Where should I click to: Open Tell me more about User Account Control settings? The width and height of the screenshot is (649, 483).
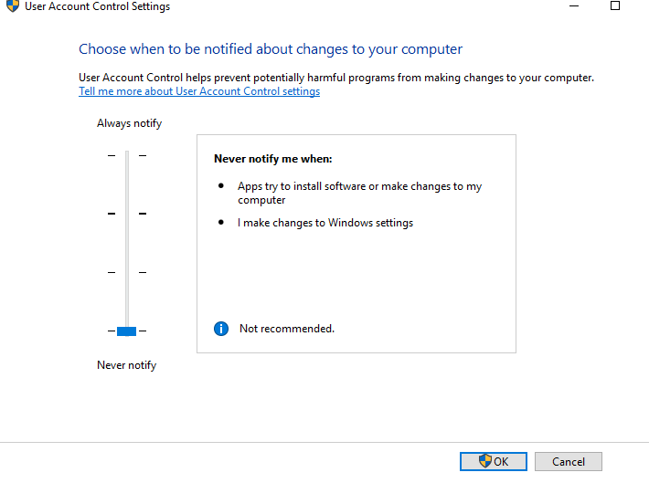click(199, 91)
